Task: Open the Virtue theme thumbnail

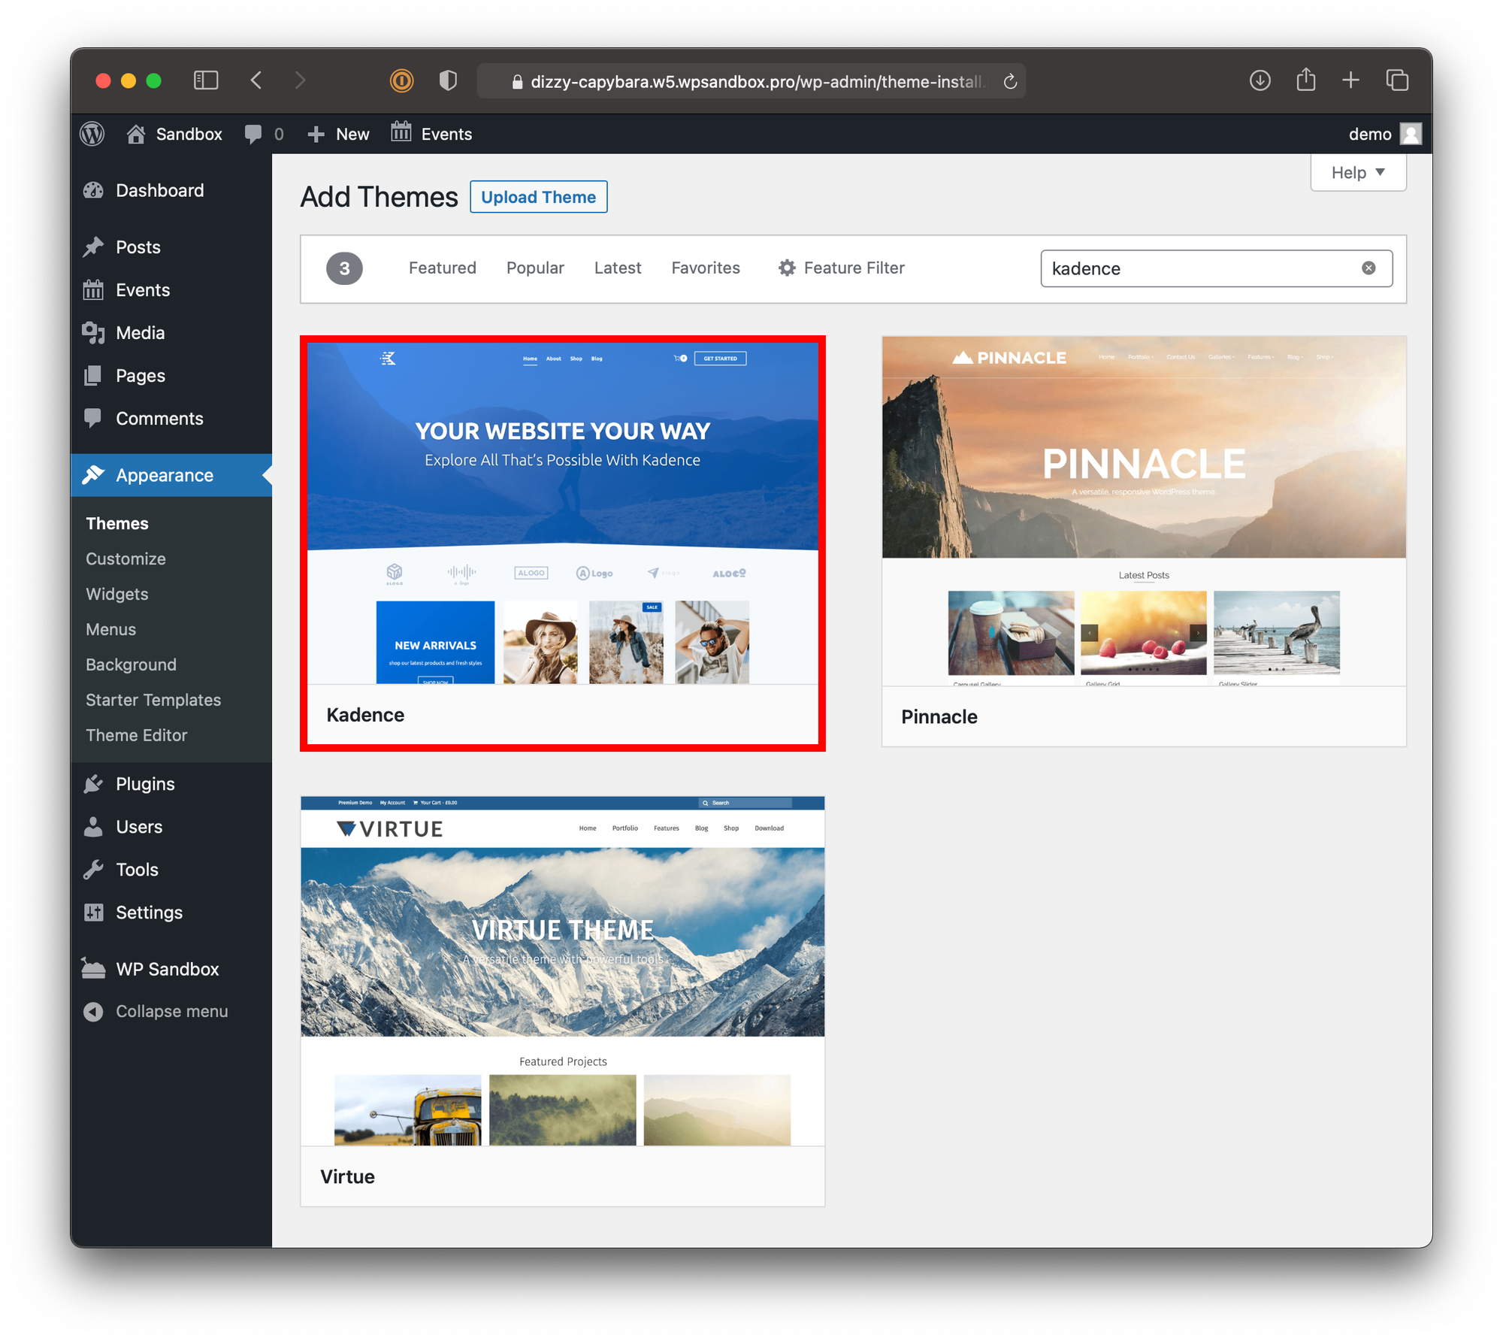Action: (563, 971)
